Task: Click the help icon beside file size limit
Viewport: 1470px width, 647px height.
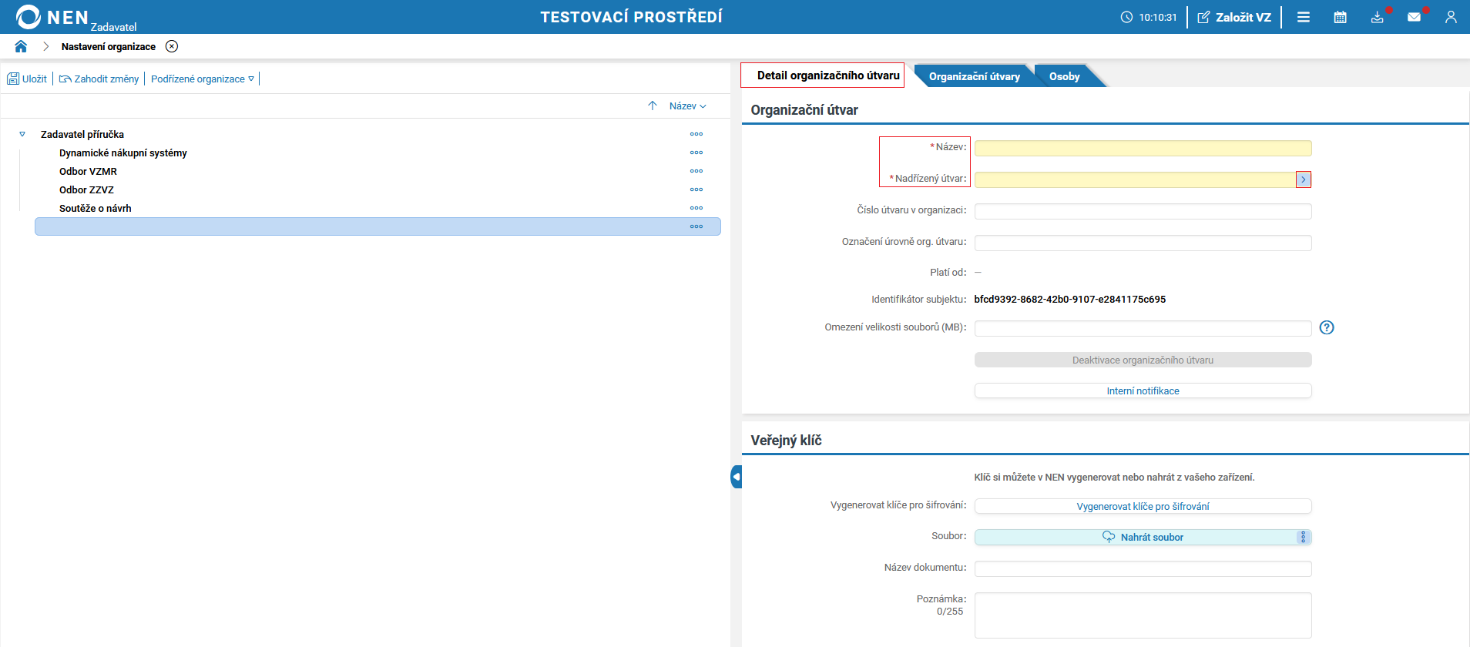Action: [x=1326, y=327]
